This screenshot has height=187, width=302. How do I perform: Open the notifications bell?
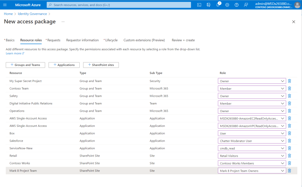pos(218,4)
